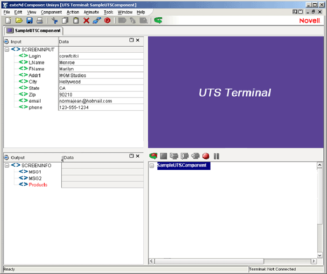
Task: Open the View menu
Action: (x=31, y=12)
